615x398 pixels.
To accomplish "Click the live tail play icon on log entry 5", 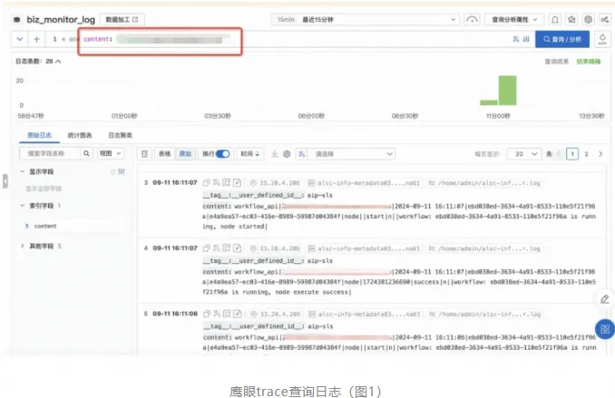I will coord(238,314).
